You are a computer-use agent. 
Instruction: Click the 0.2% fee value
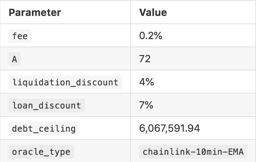(x=151, y=36)
